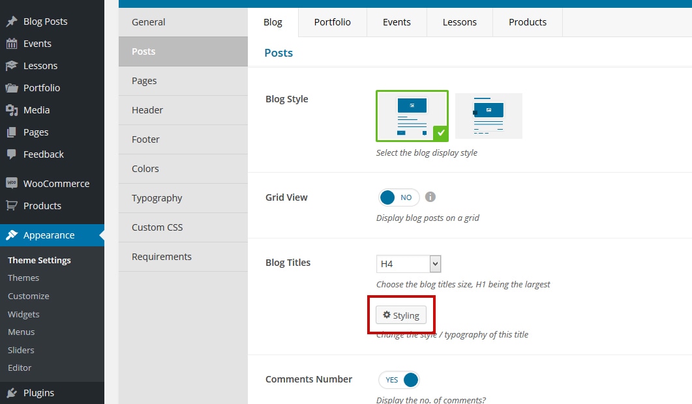Open the Custom CSS settings section
The image size is (692, 404).
coord(183,227)
